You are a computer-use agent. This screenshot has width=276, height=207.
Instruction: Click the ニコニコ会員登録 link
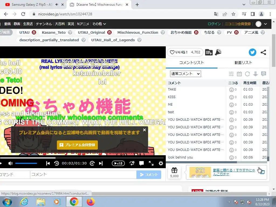point(238,24)
